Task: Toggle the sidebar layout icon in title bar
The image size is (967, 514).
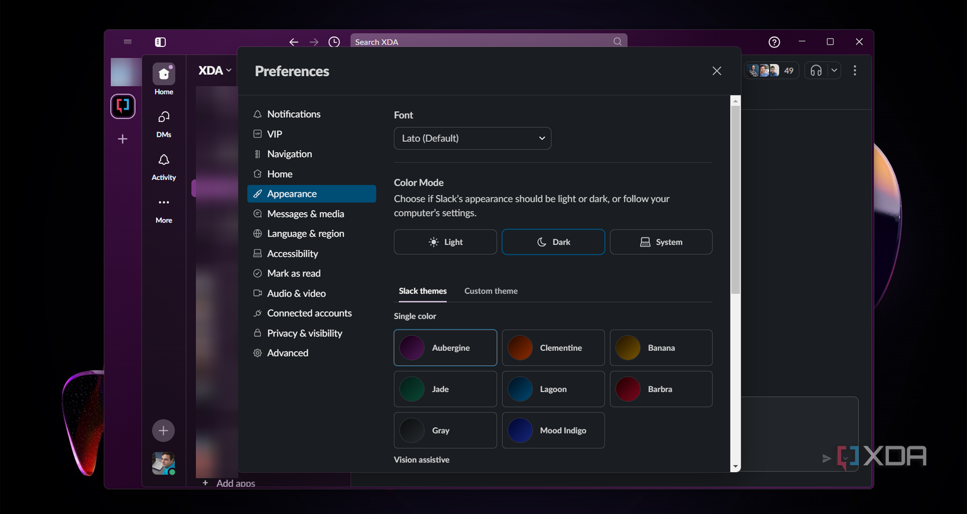Action: click(161, 42)
